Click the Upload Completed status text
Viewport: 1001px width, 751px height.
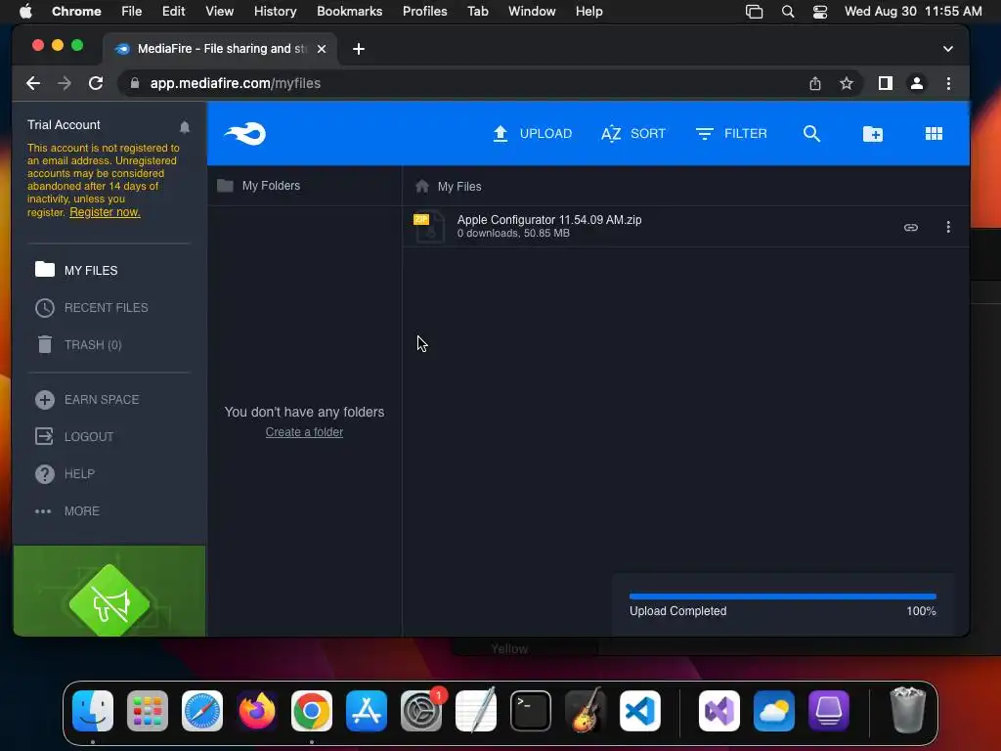tap(678, 610)
